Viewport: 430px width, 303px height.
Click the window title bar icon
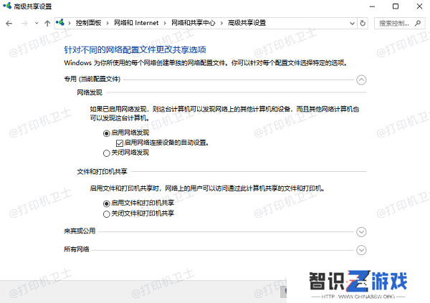[x=7, y=6]
